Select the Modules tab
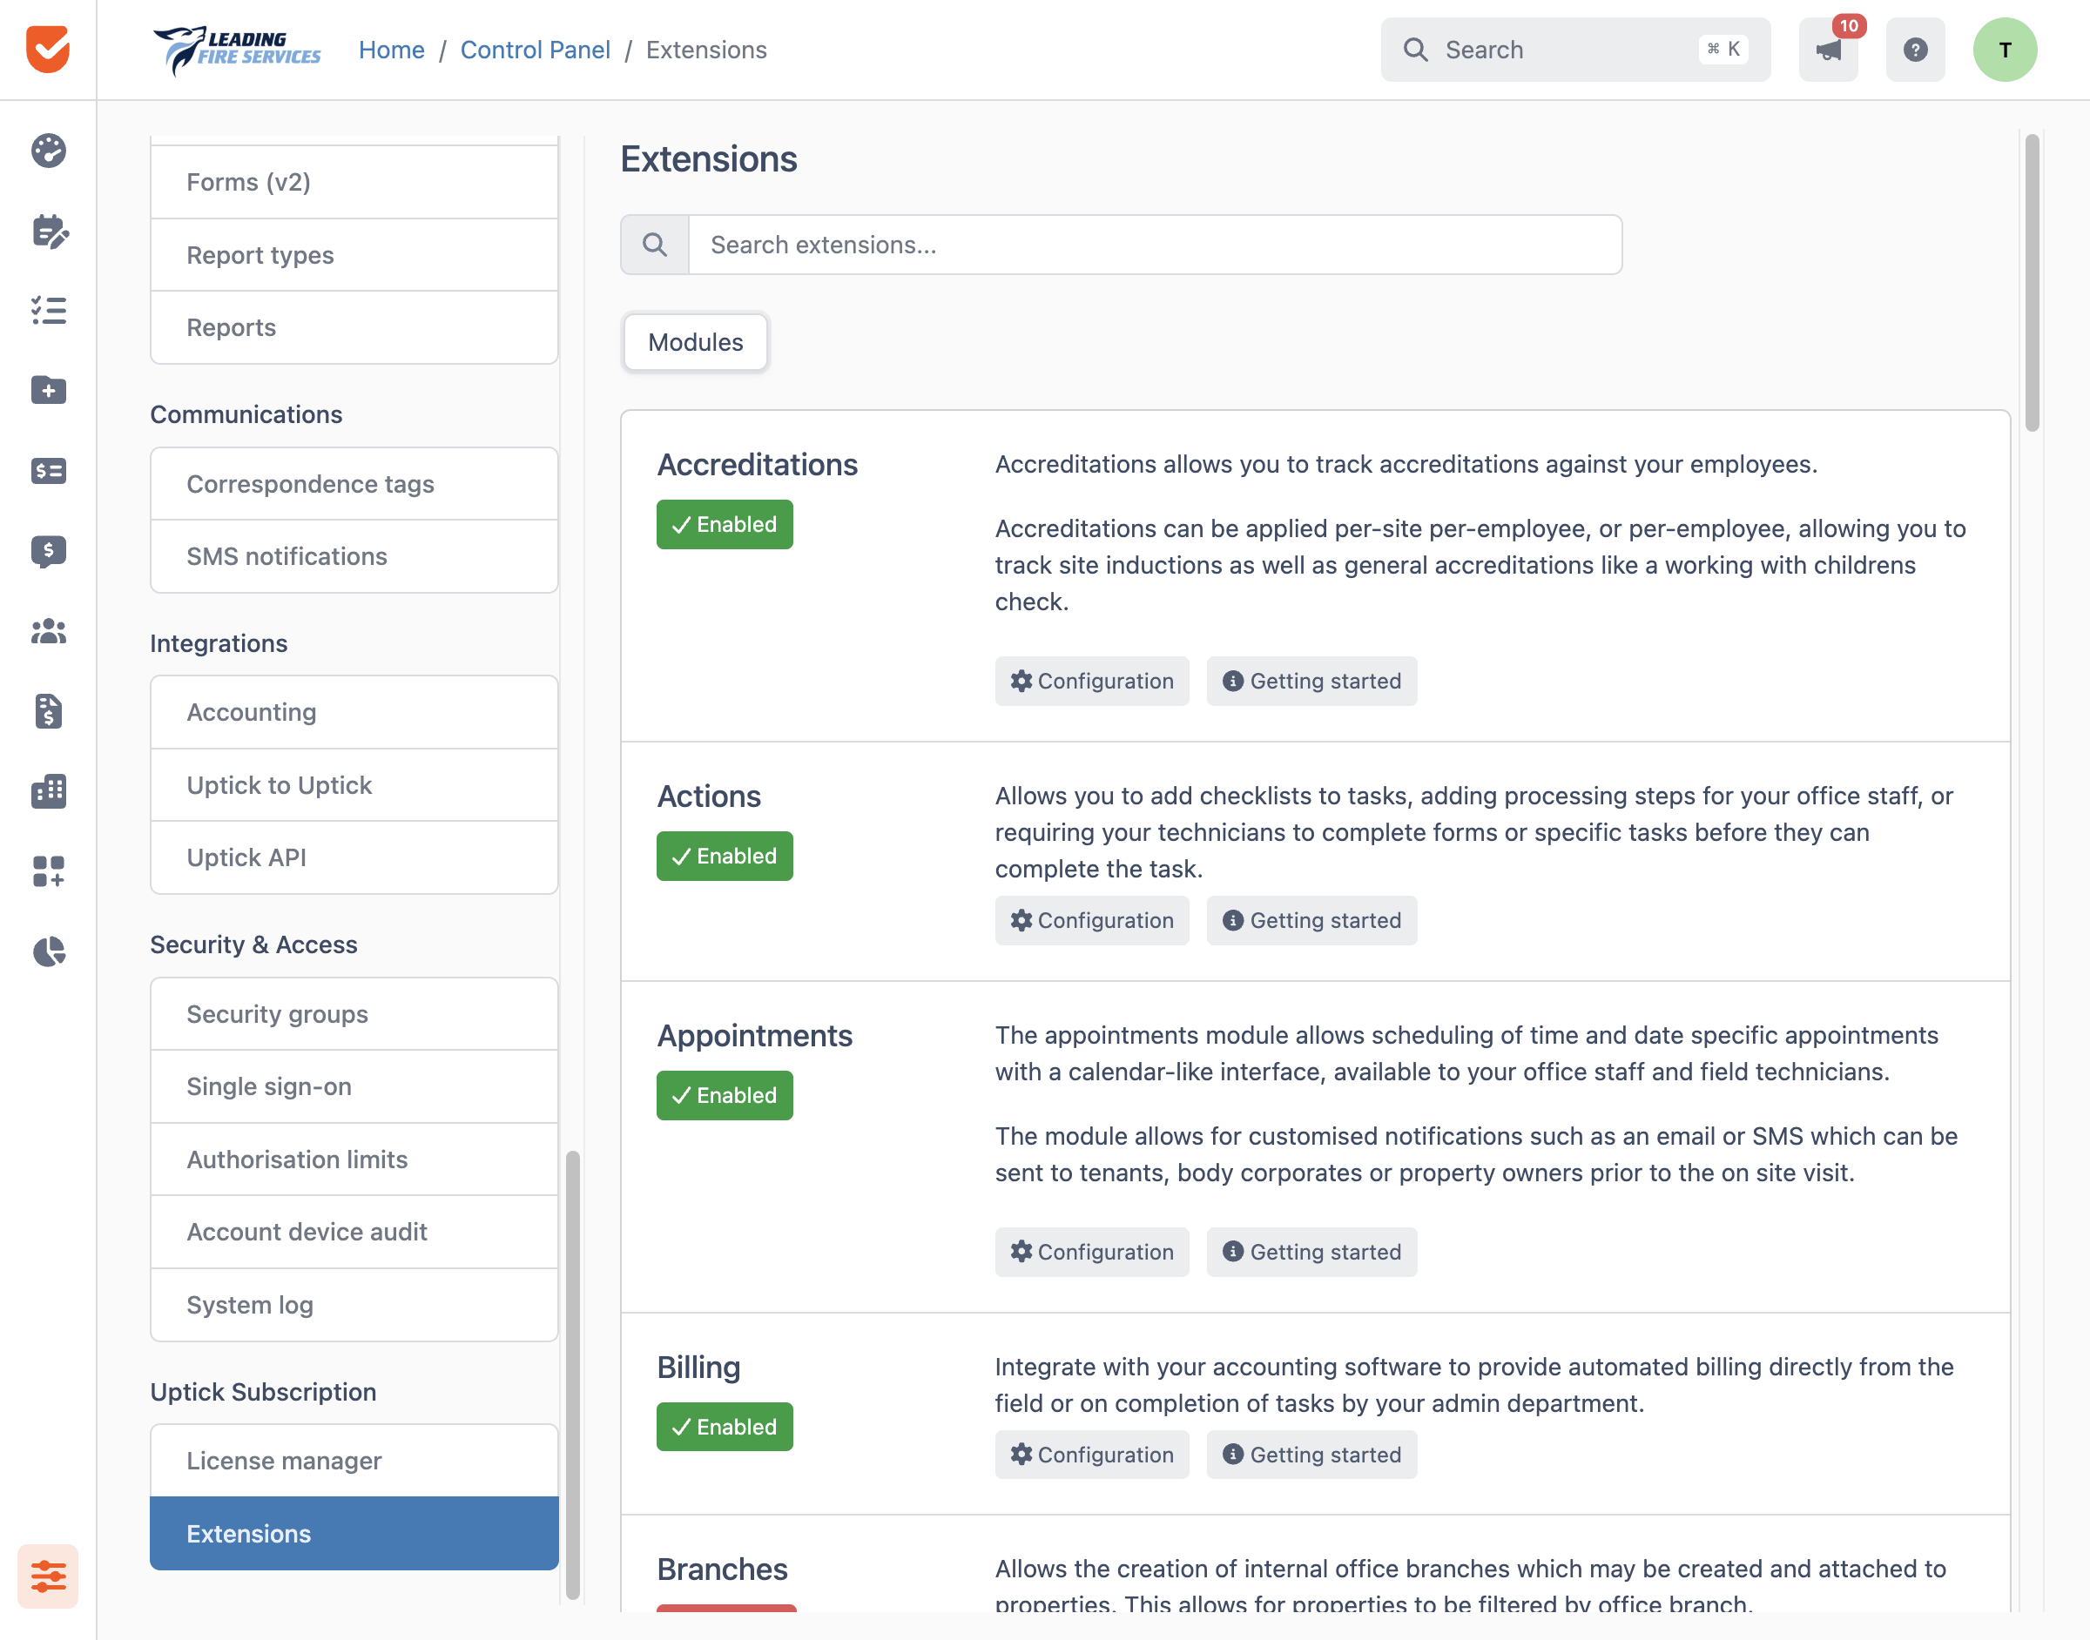This screenshot has width=2090, height=1640. click(x=696, y=342)
